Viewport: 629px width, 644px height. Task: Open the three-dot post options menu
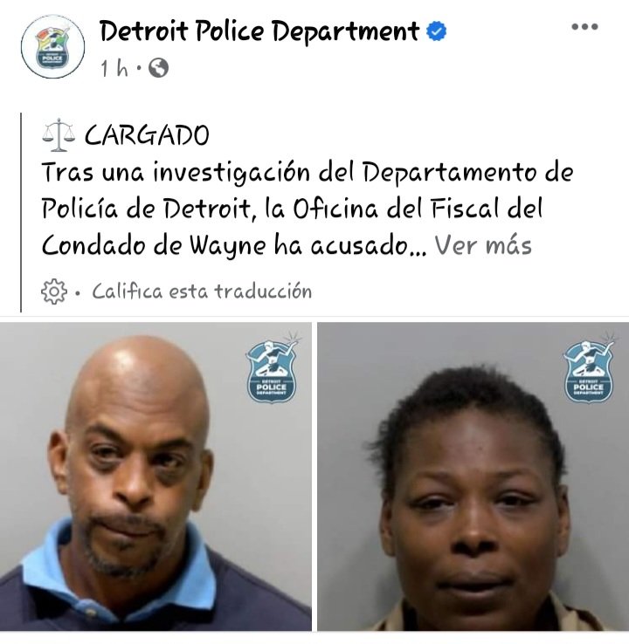click(584, 27)
